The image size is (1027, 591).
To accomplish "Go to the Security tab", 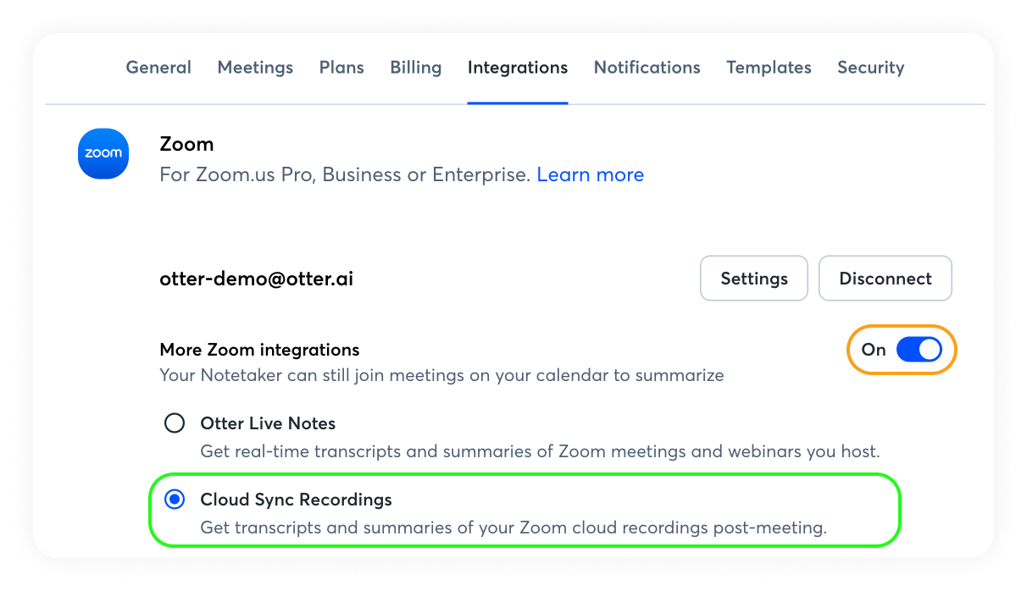I will click(x=870, y=68).
